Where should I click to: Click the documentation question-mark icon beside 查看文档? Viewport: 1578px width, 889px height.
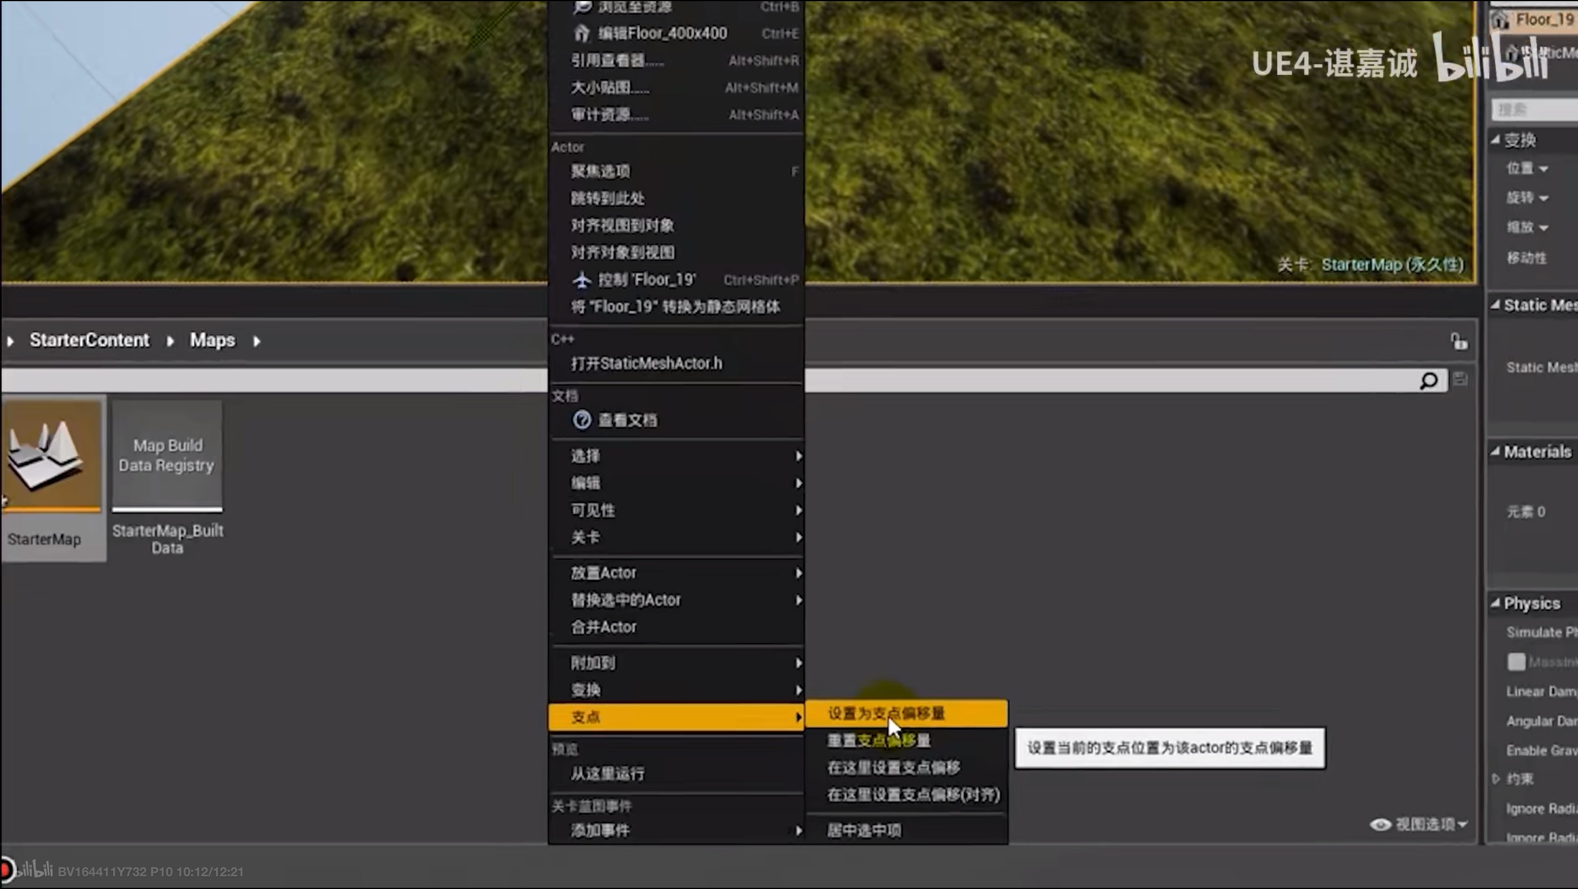[582, 420]
